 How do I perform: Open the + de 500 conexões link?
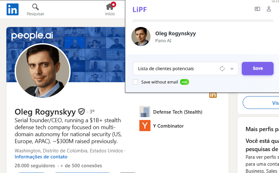click(x=81, y=166)
